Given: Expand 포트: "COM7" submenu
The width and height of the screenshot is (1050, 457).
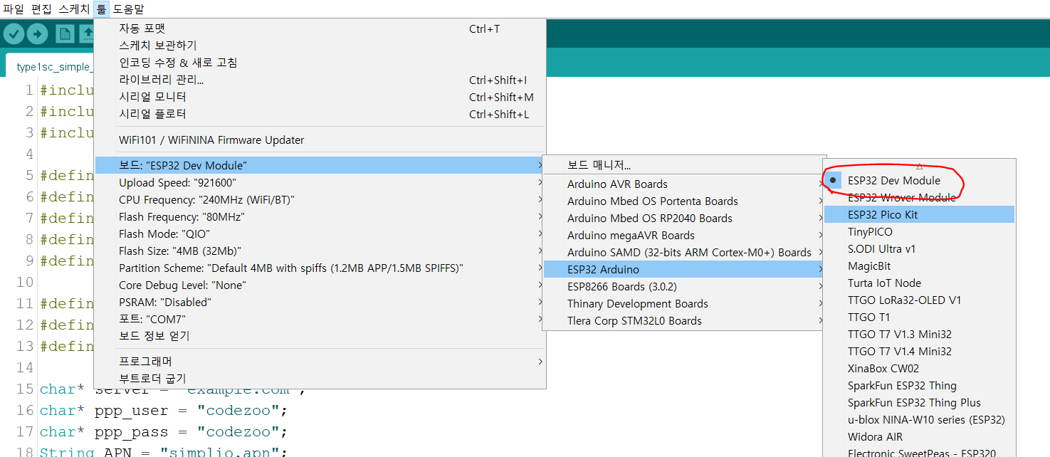Looking at the screenshot, I should [320, 319].
